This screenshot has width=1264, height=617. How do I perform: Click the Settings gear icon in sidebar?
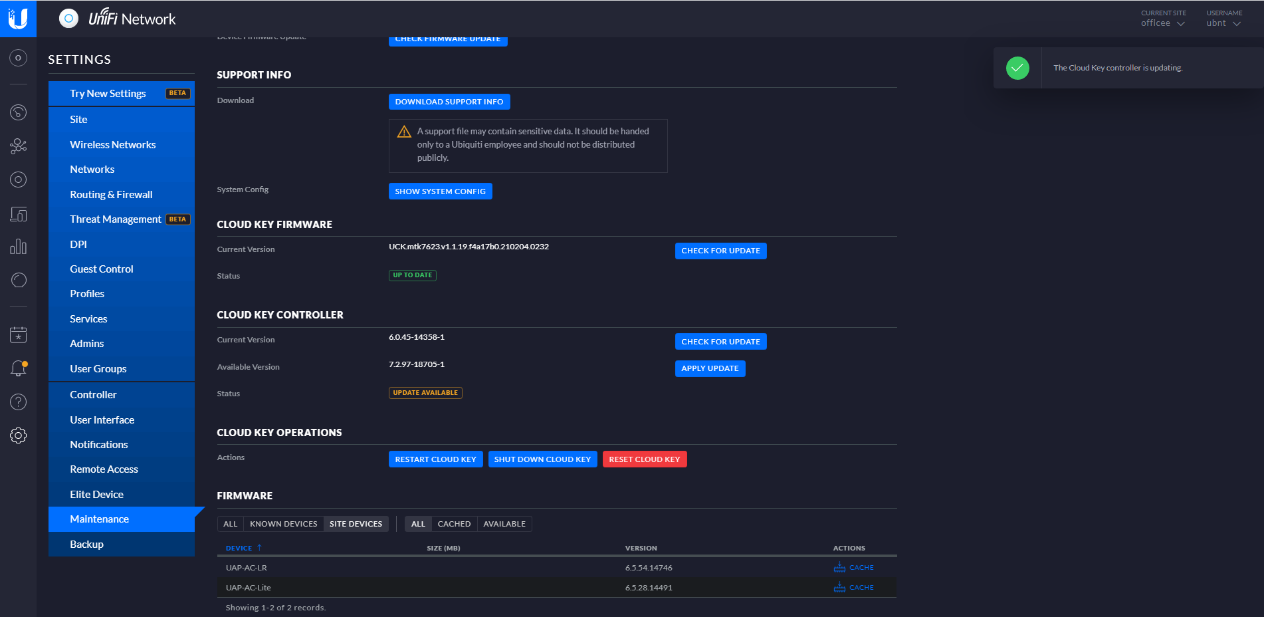tap(18, 435)
